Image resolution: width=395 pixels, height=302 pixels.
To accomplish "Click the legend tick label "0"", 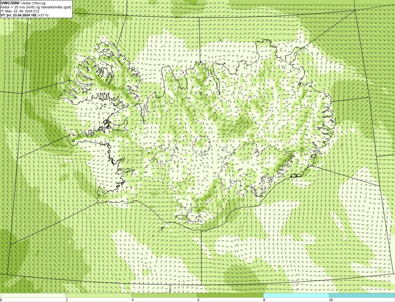I will (x=1, y=300).
